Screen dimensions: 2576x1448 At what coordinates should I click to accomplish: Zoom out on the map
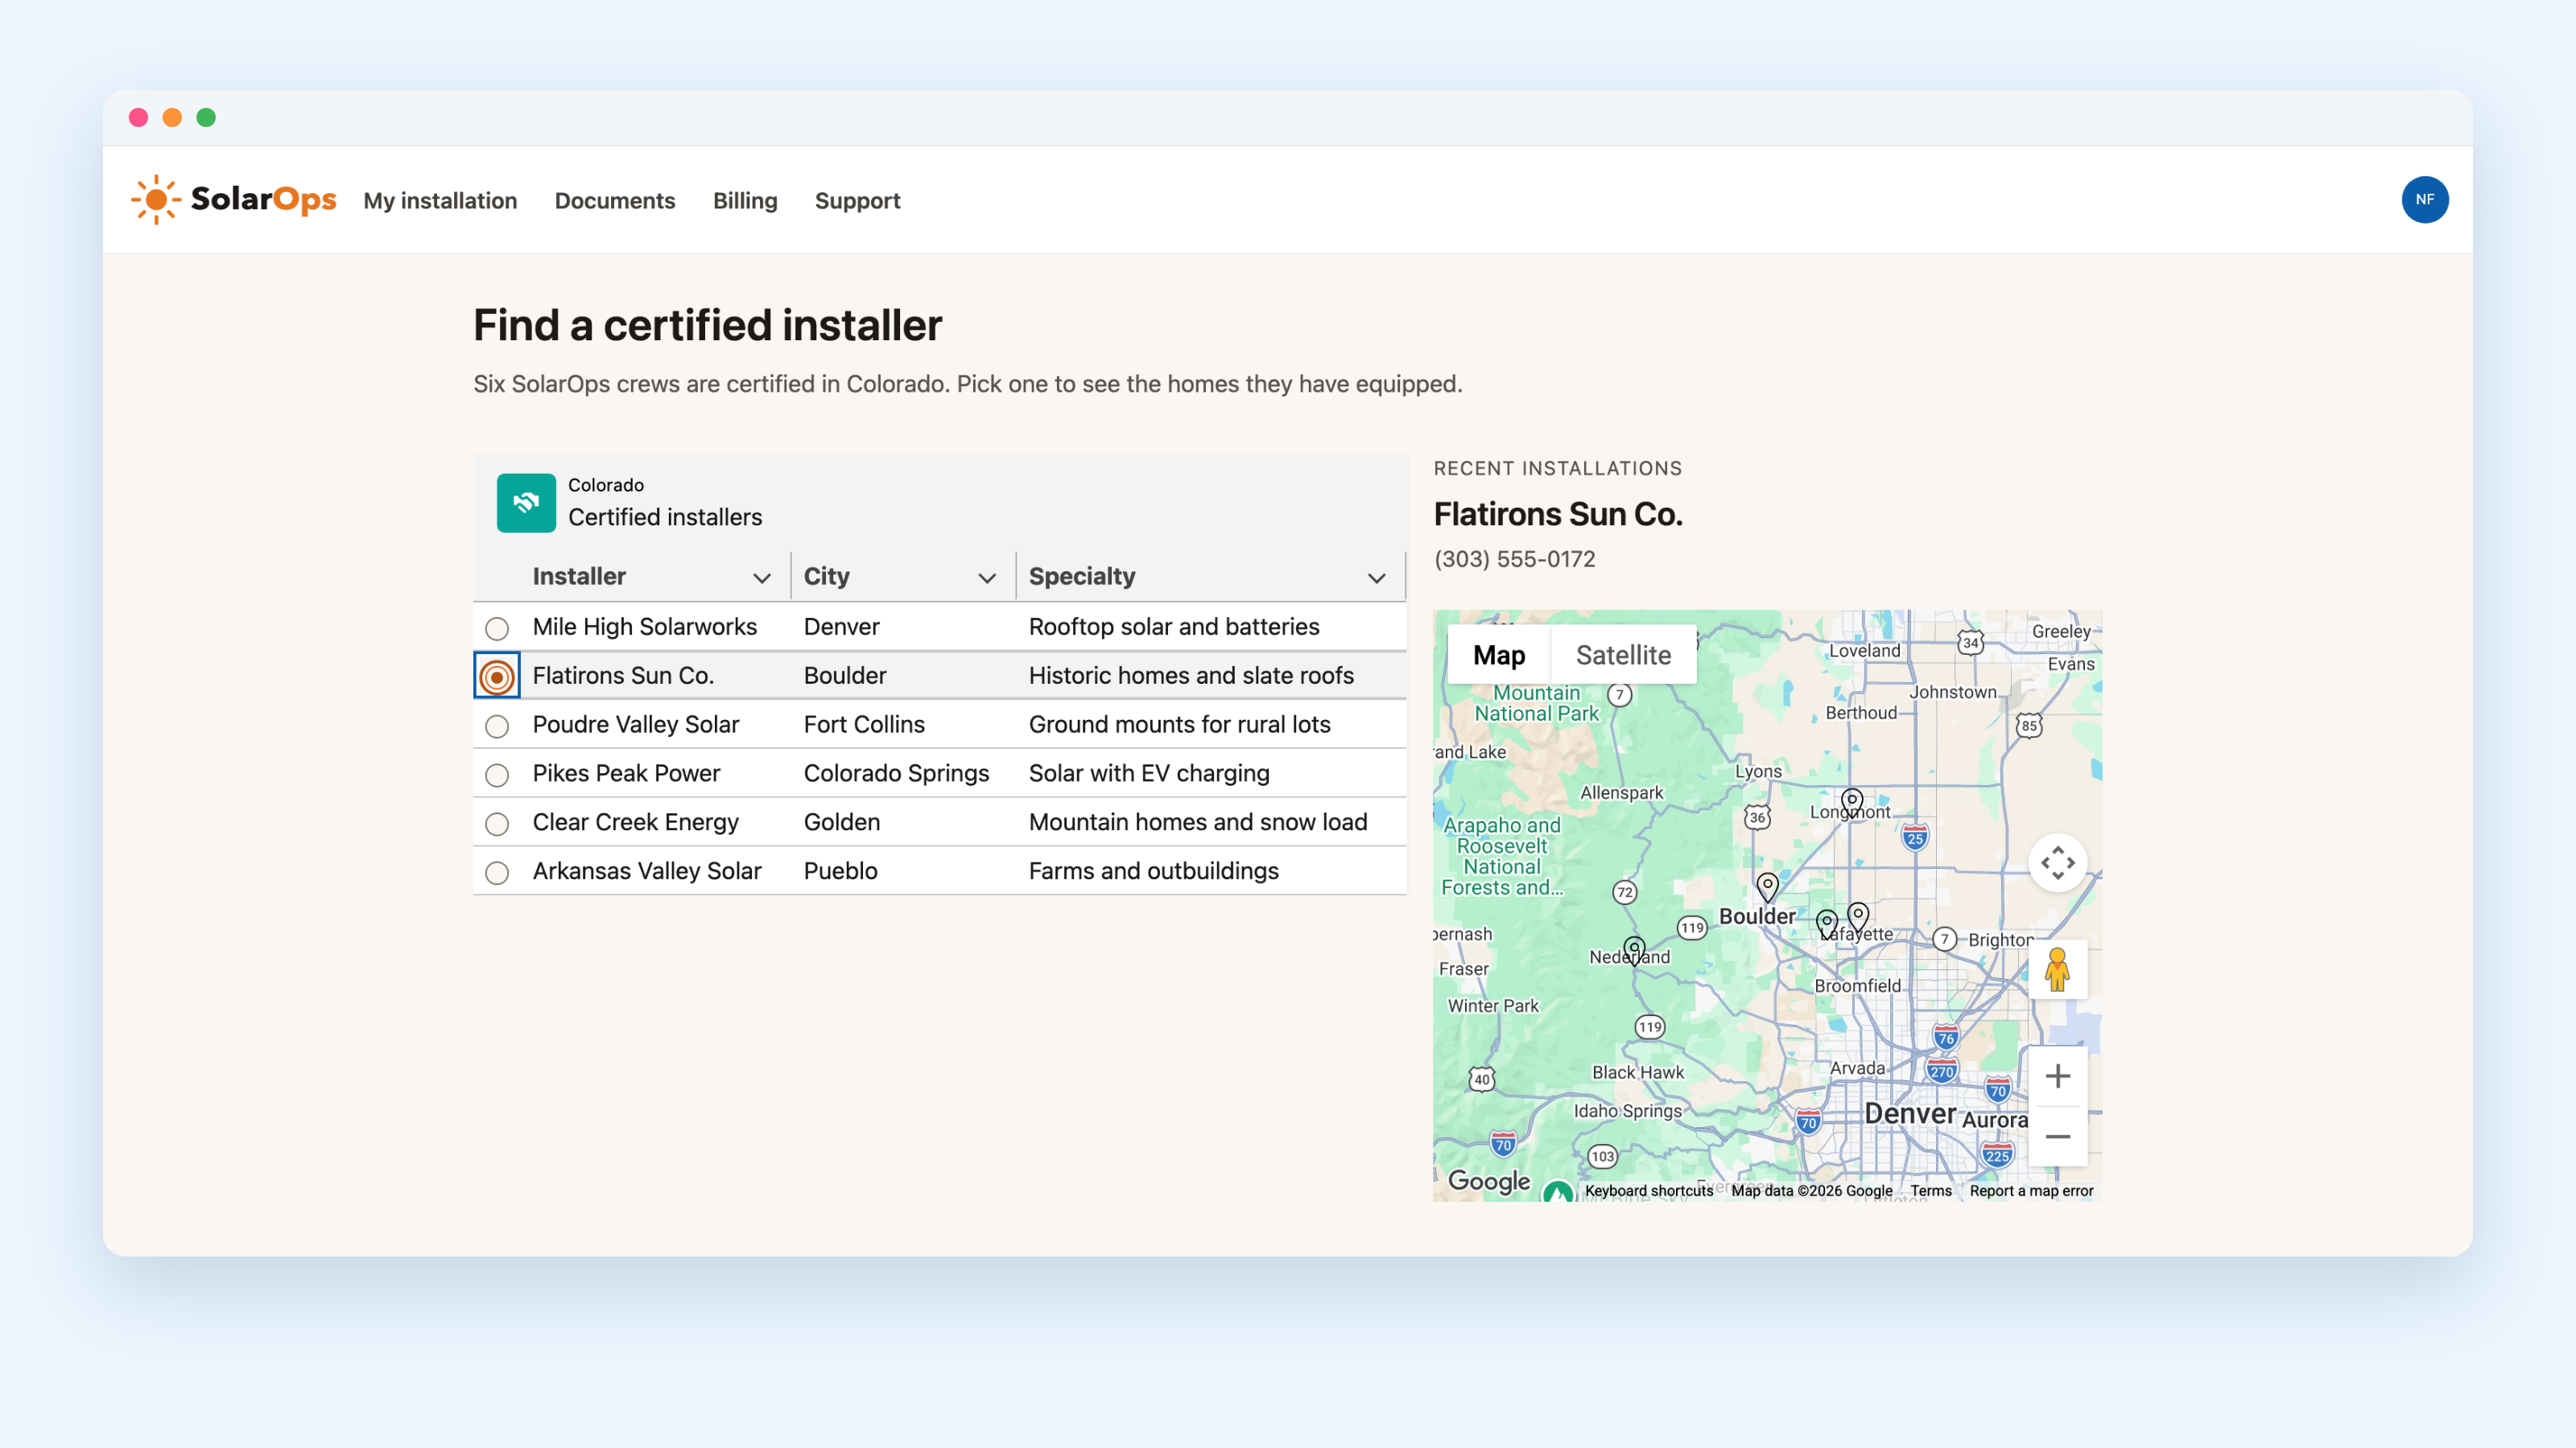click(x=2057, y=1136)
